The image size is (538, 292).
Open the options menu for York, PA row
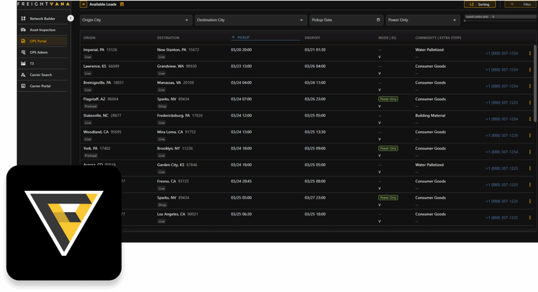pos(530,152)
